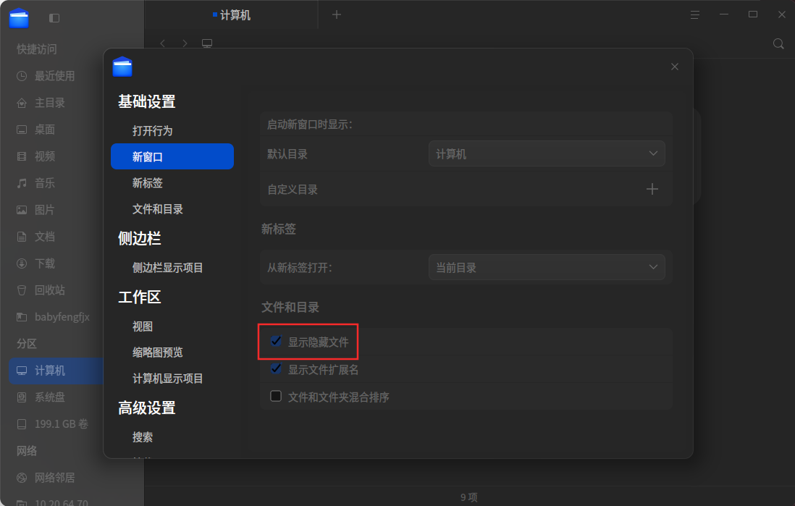
Task: Go back with the left arrow
Action: 163,43
